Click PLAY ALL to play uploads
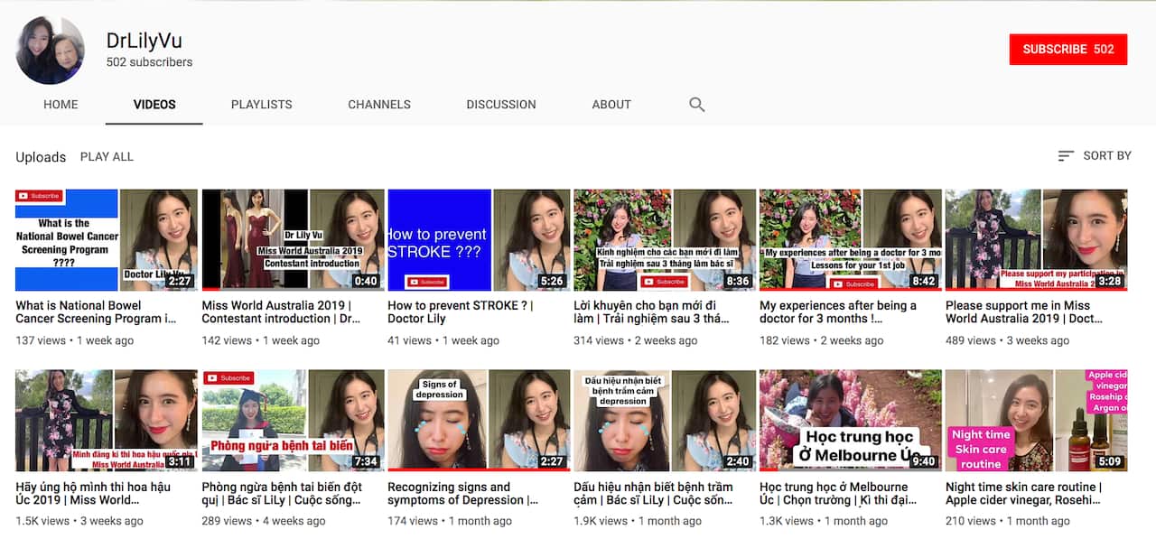 (106, 156)
